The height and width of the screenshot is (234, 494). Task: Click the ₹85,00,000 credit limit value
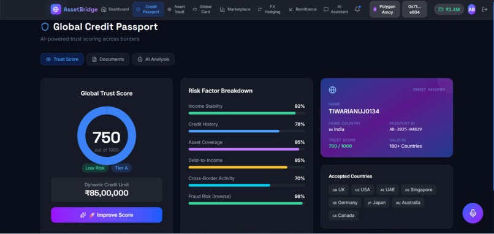click(x=107, y=193)
